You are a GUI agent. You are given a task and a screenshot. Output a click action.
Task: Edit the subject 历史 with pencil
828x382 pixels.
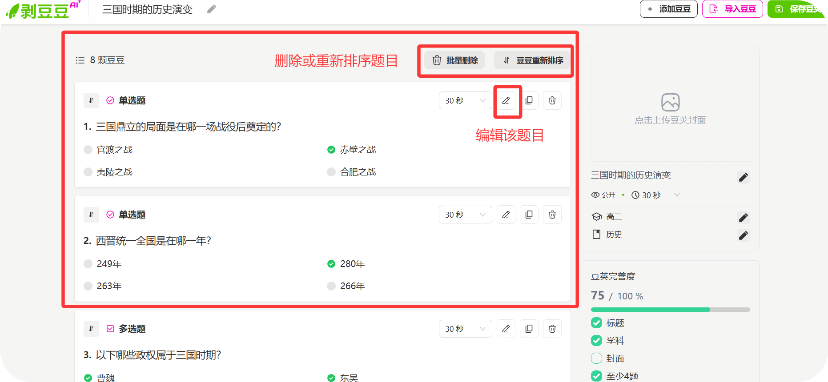(x=744, y=235)
